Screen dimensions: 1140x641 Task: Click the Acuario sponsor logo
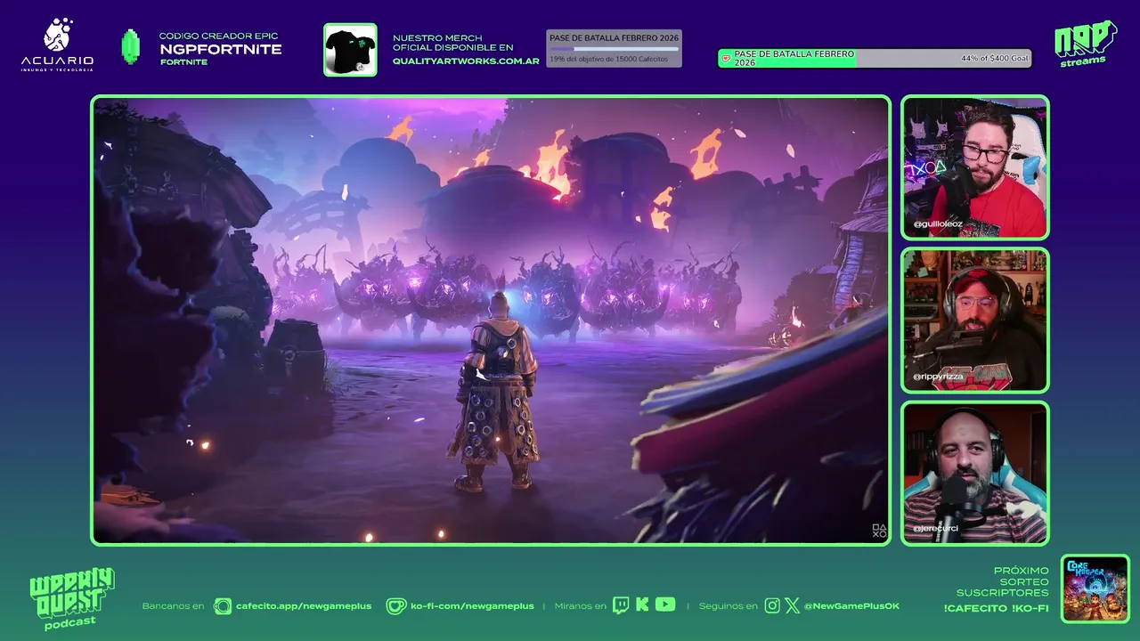(x=57, y=45)
